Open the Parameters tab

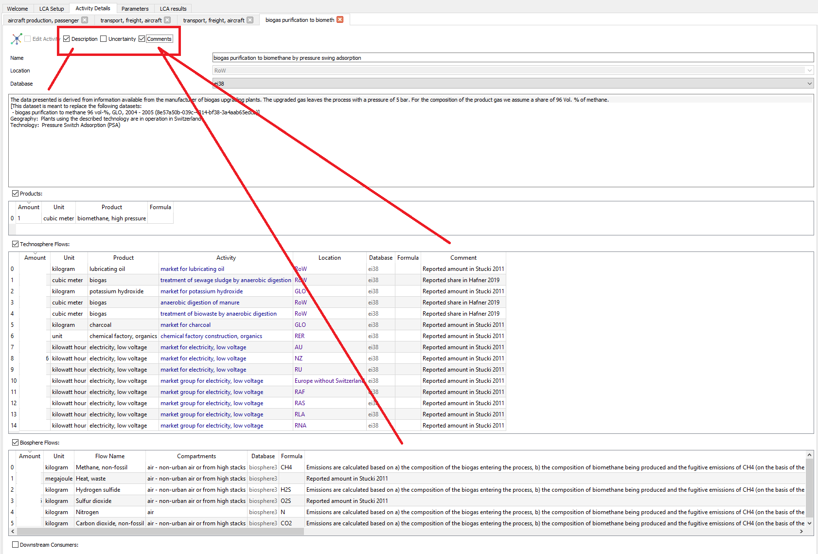(x=135, y=8)
